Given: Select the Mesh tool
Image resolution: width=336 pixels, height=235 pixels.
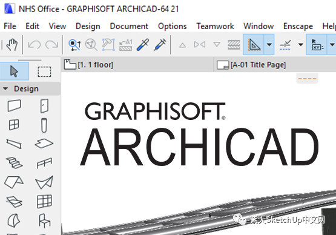Looking at the screenshot, I should pos(14,202).
